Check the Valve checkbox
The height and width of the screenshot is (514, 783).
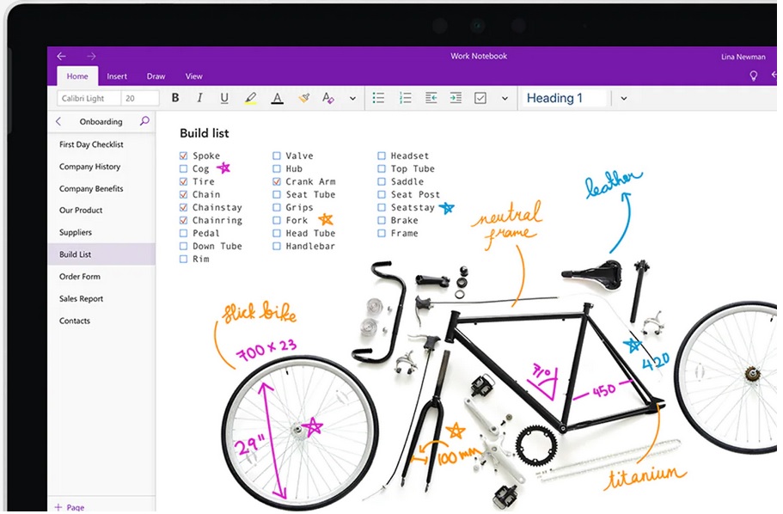277,156
